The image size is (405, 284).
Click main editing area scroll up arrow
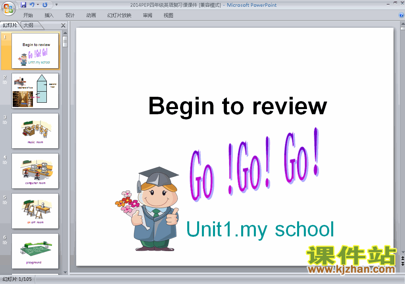click(x=403, y=24)
